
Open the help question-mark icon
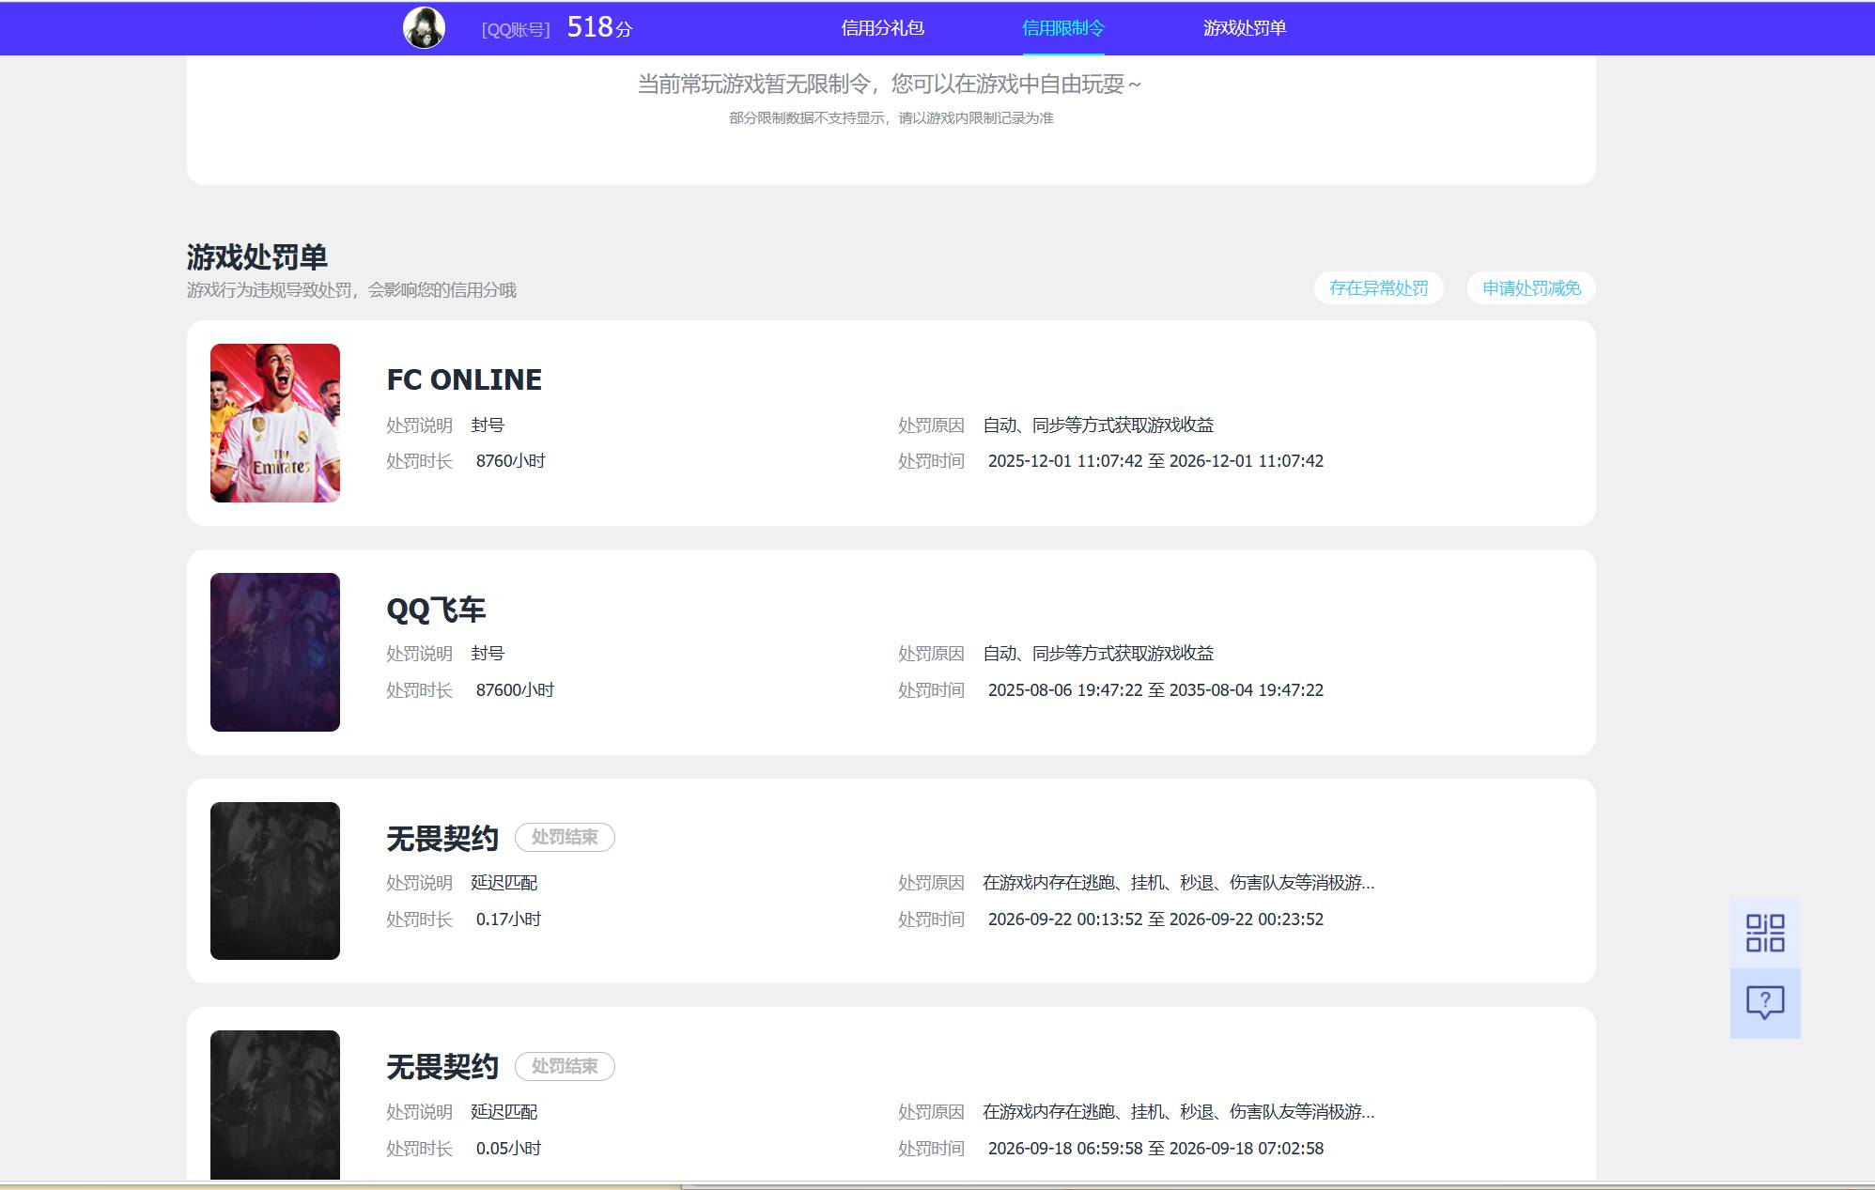tap(1765, 1002)
